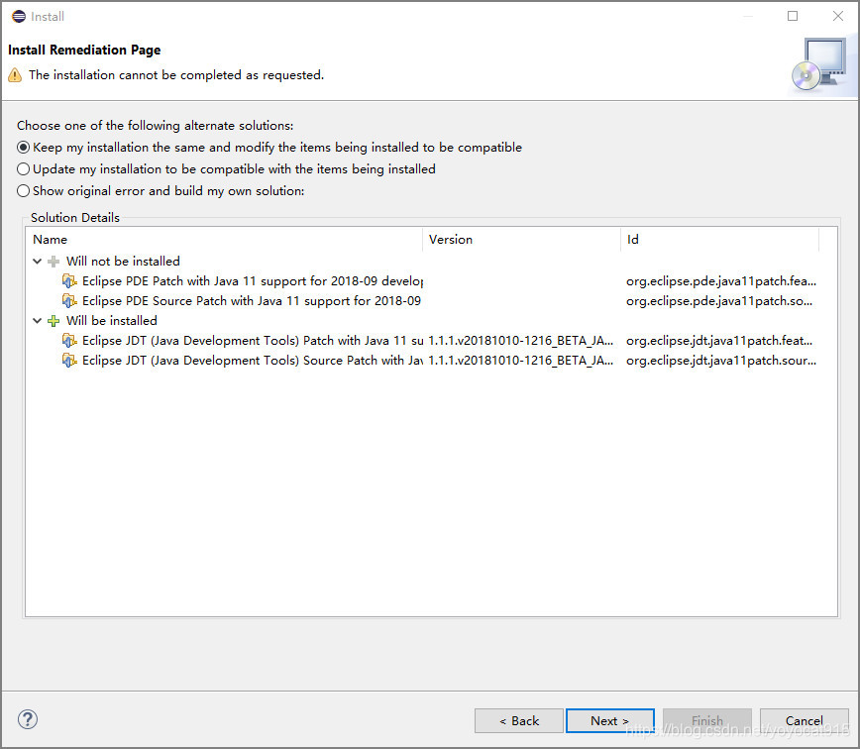The image size is (860, 749).
Task: Click the feature icon of the JDT Patch with Java 11 row
Action: point(69,341)
